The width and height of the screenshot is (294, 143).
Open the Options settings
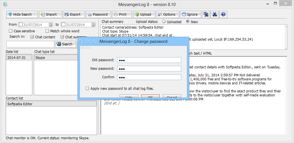coord(167,14)
